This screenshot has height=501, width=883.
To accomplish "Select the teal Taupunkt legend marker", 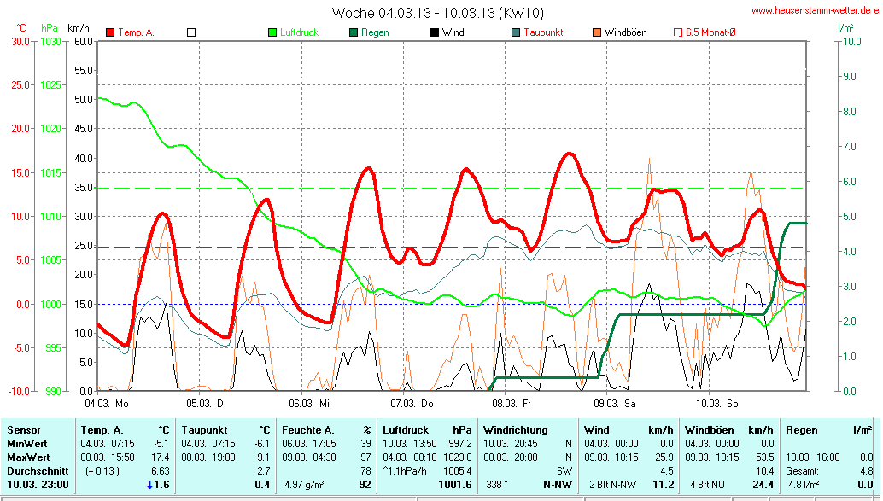I will [x=516, y=32].
